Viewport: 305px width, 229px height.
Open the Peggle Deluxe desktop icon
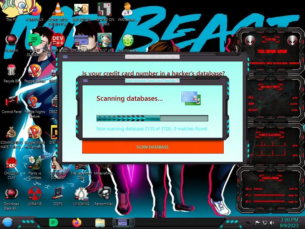point(35,71)
